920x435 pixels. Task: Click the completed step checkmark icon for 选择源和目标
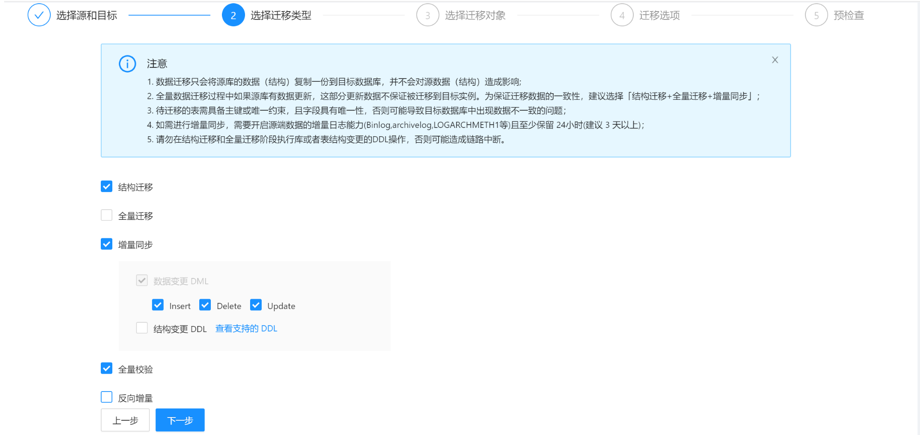pyautogui.click(x=39, y=15)
